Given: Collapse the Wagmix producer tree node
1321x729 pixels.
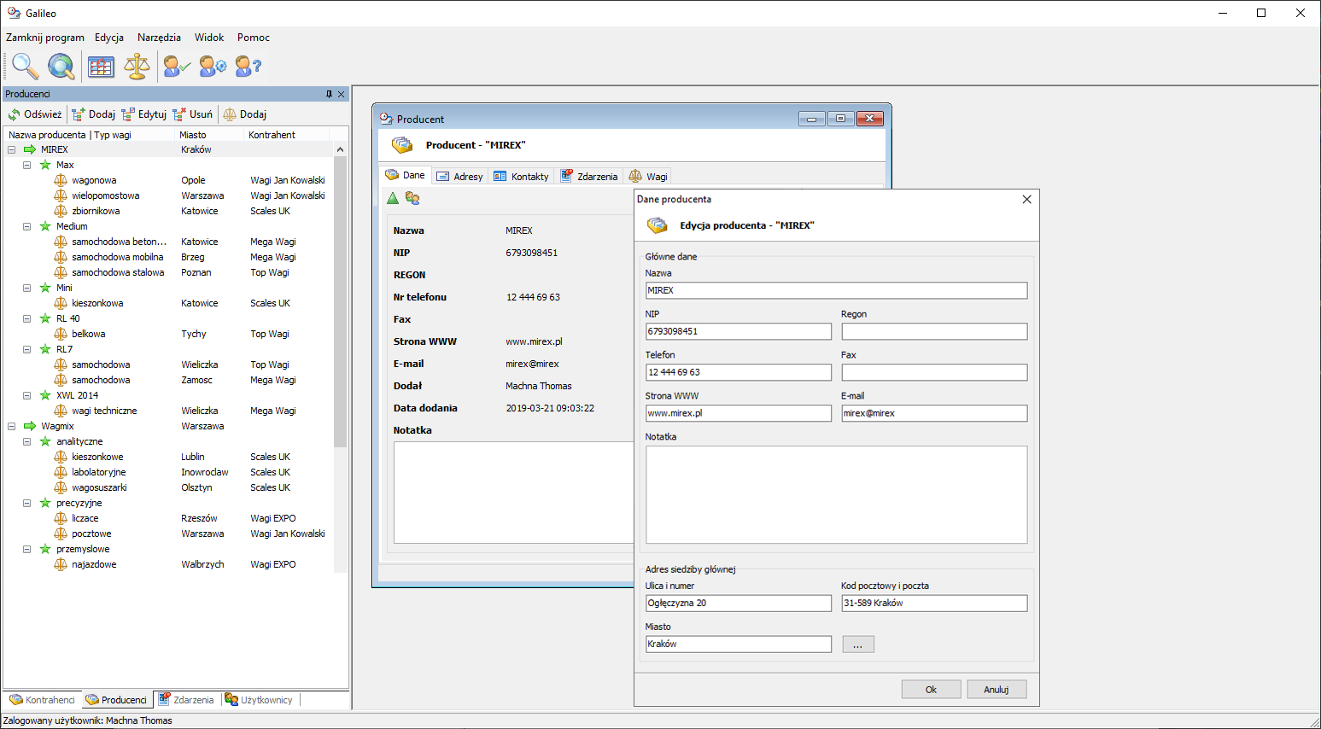Looking at the screenshot, I should click(x=12, y=426).
